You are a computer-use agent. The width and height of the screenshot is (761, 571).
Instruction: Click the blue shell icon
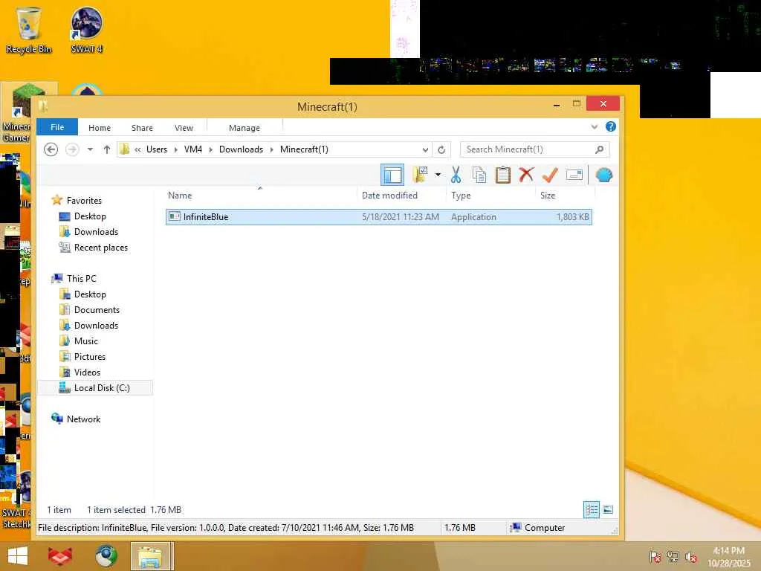coord(603,175)
